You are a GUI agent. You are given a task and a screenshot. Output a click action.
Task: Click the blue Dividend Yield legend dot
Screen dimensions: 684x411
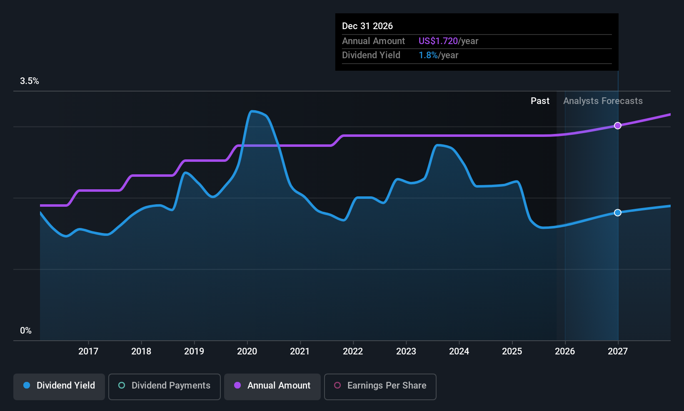click(27, 386)
